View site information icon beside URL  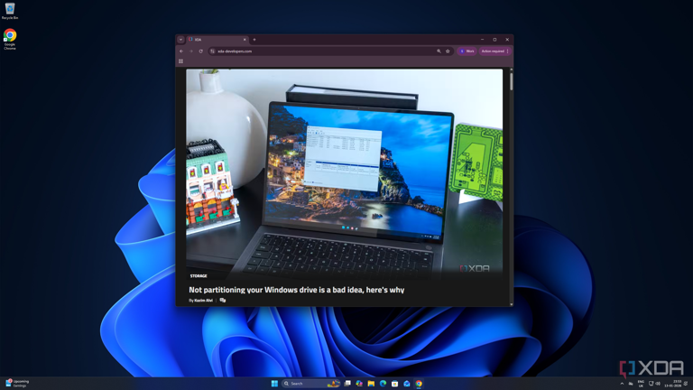click(213, 51)
